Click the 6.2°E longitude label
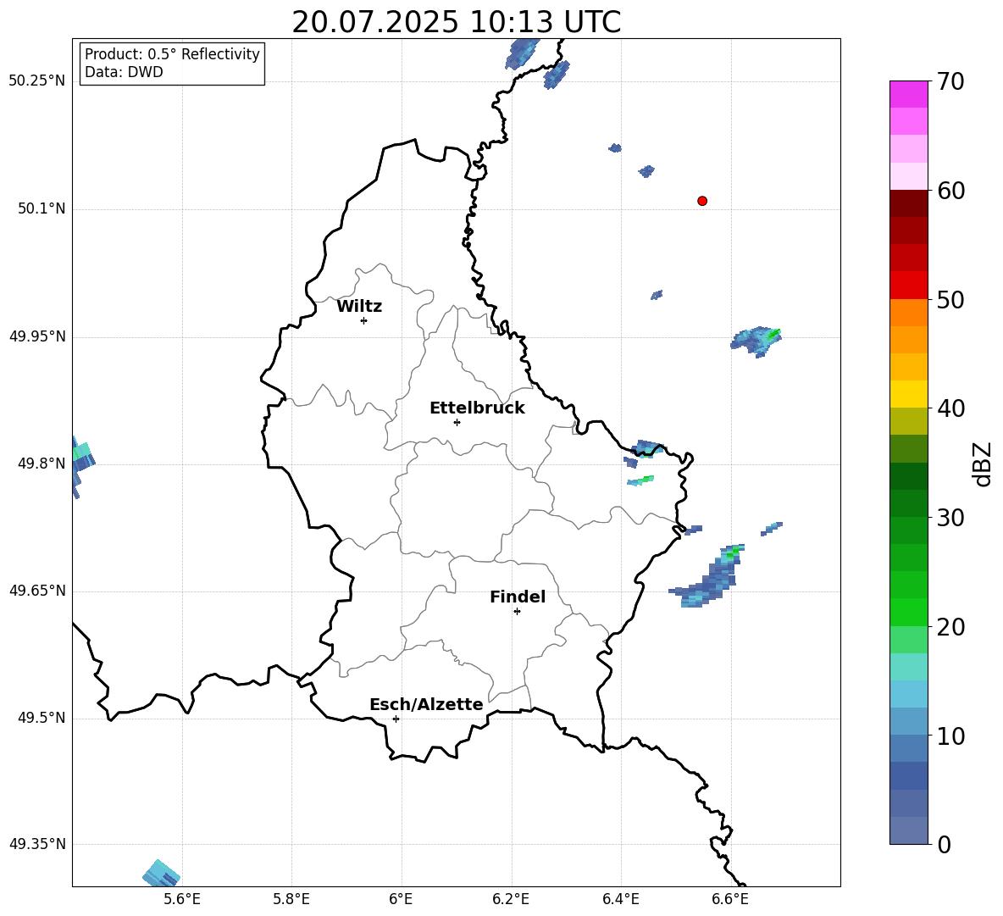This screenshot has width=1003, height=916. [511, 899]
